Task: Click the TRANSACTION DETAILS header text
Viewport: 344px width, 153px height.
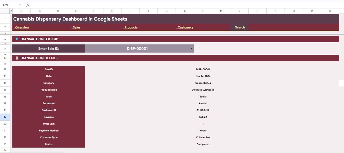Action: coord(39,58)
